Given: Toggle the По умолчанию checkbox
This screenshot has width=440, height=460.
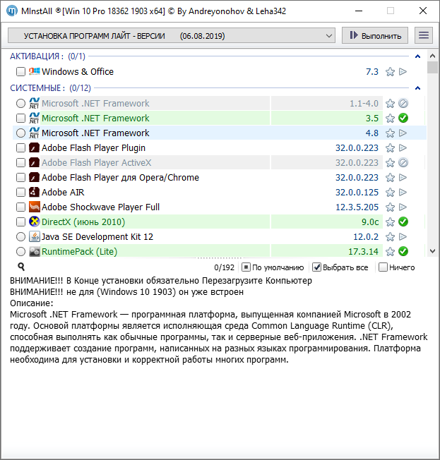Looking at the screenshot, I should pyautogui.click(x=246, y=267).
